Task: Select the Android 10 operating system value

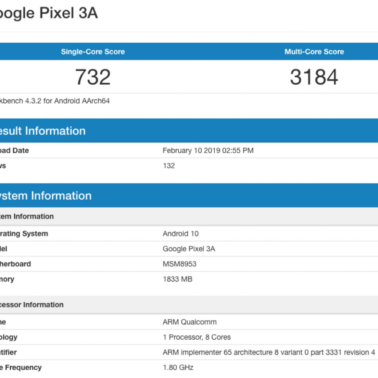Action: click(180, 234)
